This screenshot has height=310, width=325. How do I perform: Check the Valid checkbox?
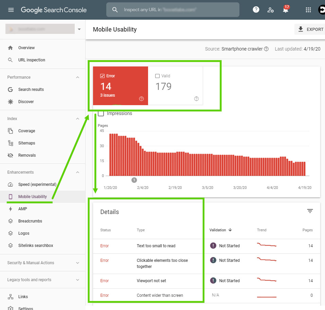157,76
